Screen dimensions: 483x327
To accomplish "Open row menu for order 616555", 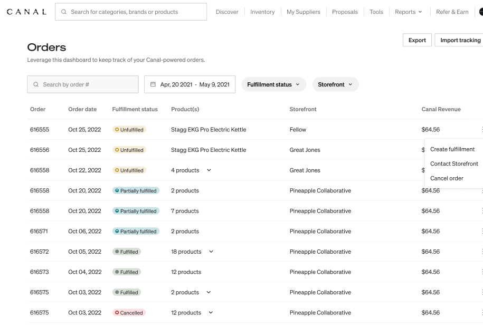I will coord(482,130).
